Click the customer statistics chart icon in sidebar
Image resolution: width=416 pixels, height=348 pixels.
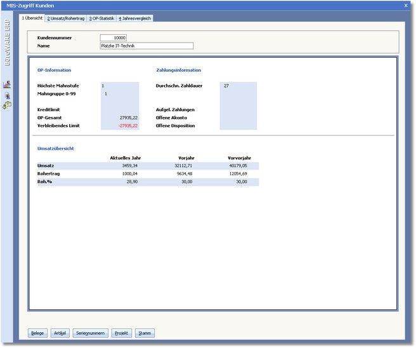[7, 84]
